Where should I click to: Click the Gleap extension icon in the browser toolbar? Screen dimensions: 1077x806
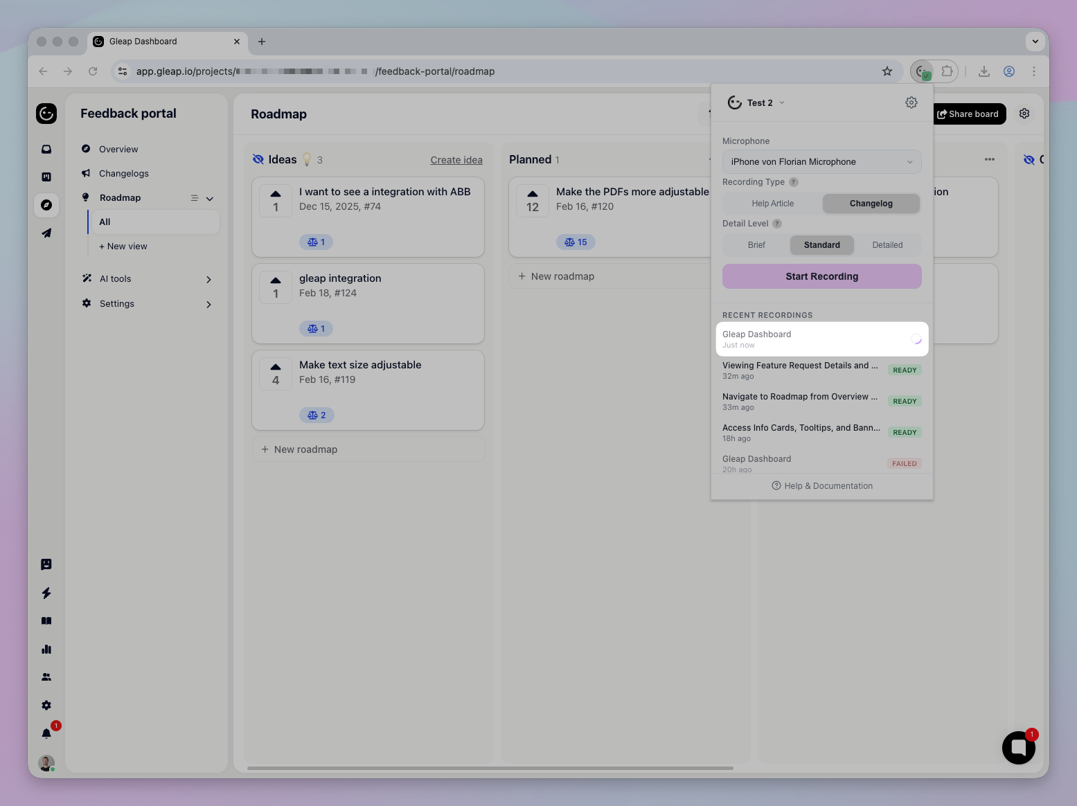tap(923, 71)
